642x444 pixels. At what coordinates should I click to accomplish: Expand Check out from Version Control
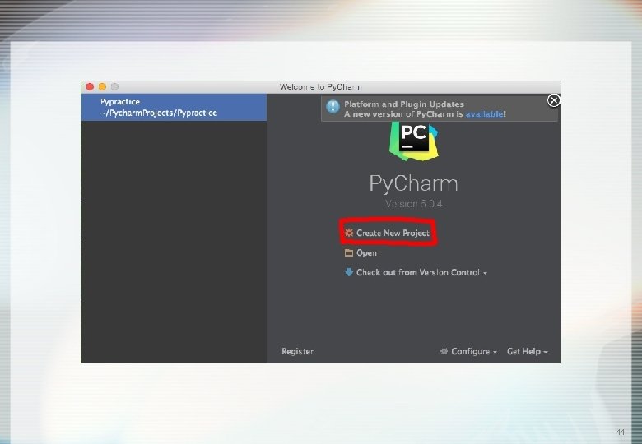click(421, 273)
